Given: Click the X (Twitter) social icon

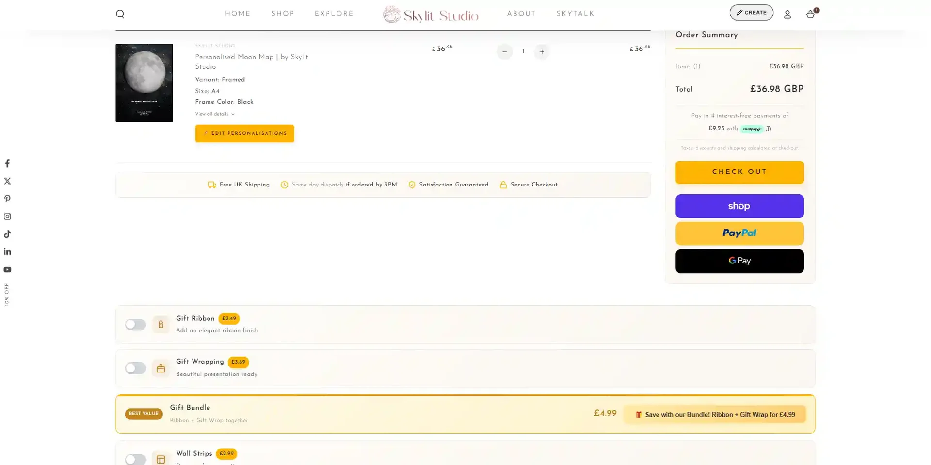Looking at the screenshot, I should (7, 181).
